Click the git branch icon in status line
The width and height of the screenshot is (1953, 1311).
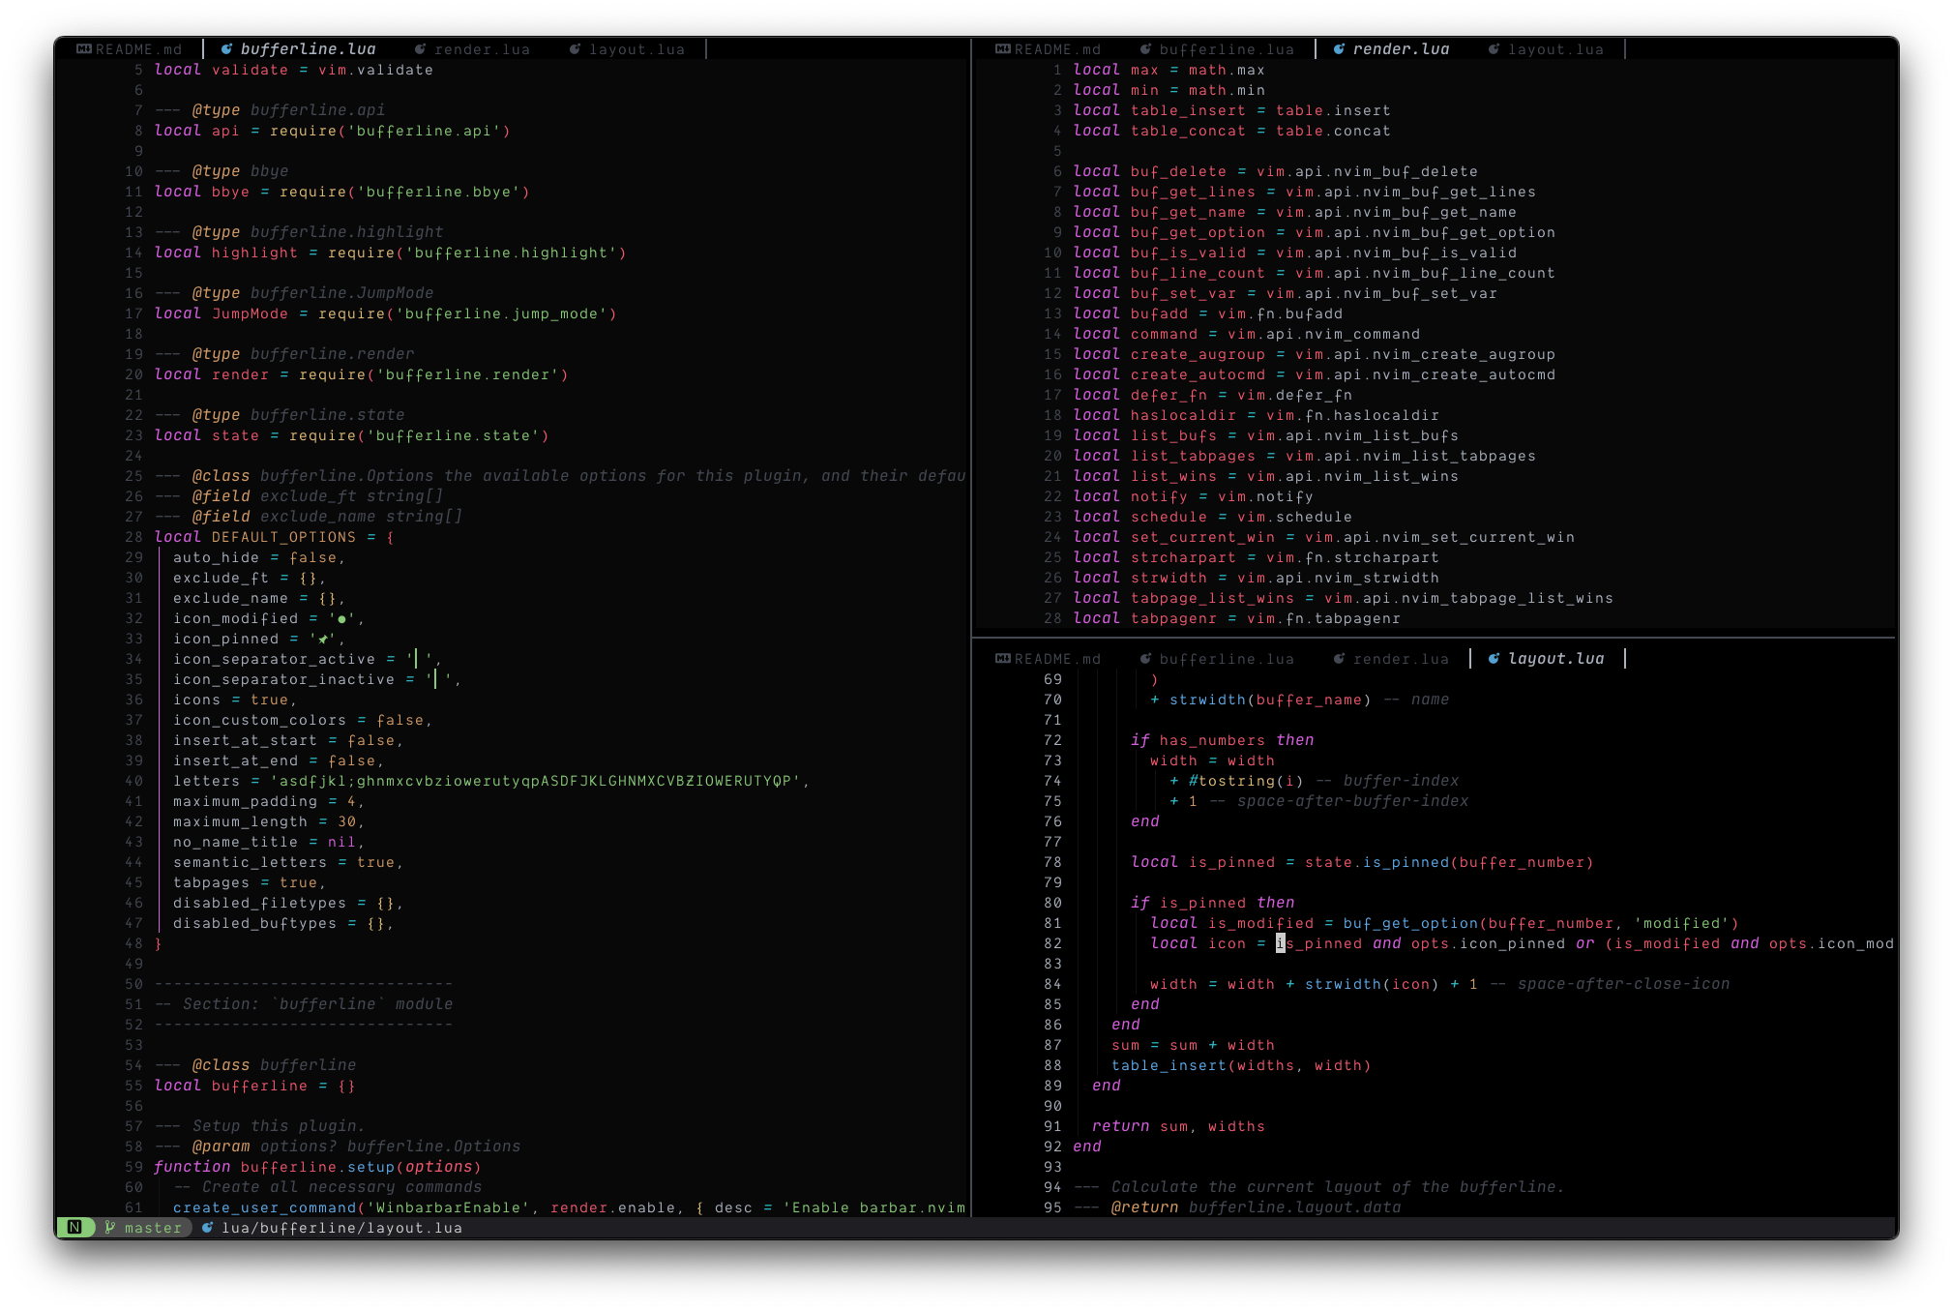coord(110,1228)
